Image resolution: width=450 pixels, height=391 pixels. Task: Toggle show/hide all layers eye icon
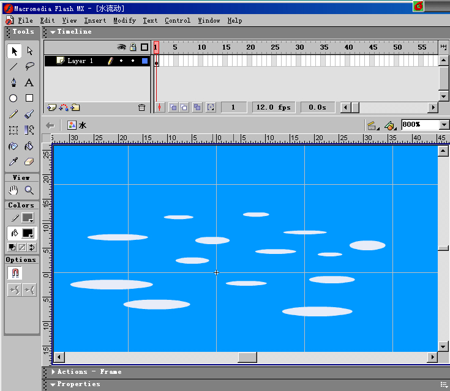point(121,47)
